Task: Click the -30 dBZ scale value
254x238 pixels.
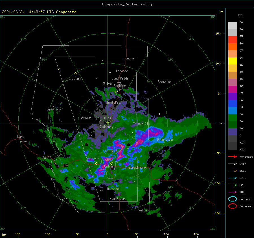Action: point(242,149)
